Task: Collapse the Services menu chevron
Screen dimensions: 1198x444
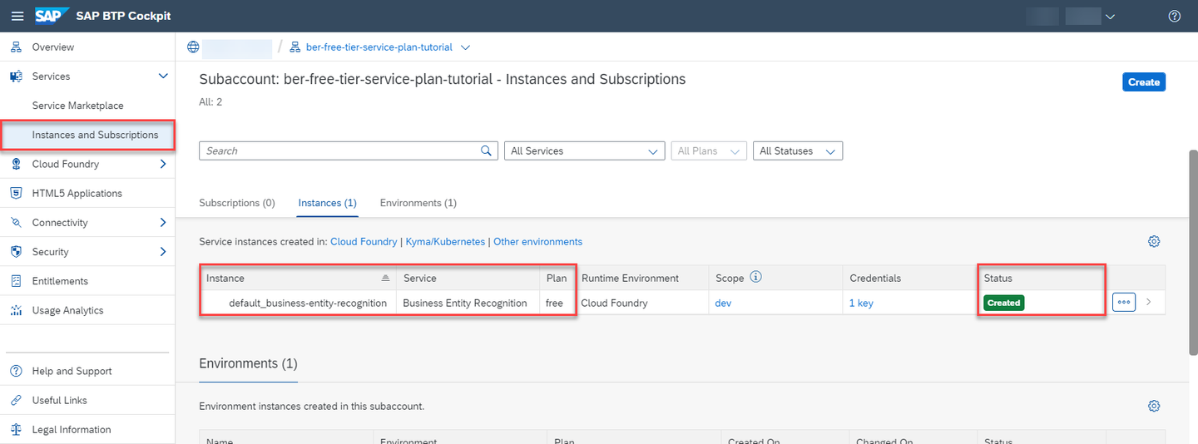Action: point(163,76)
